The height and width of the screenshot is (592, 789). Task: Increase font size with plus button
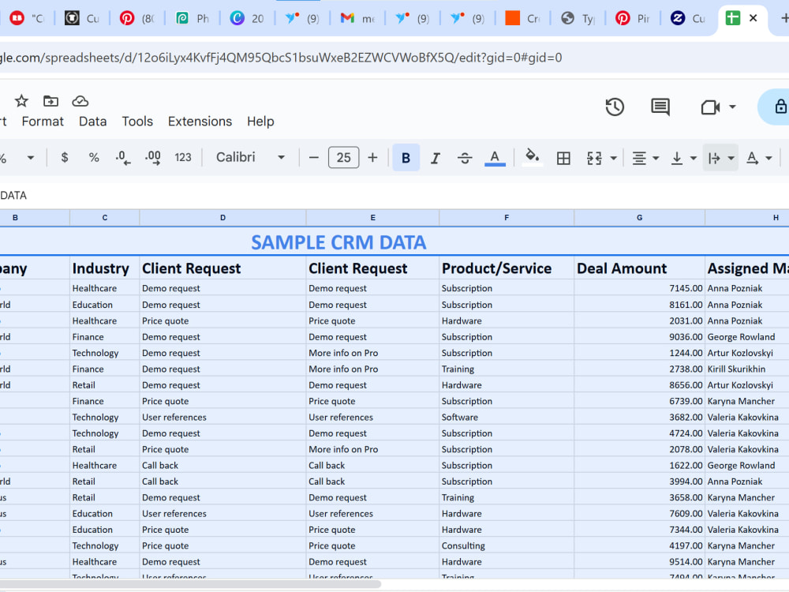[x=372, y=158]
